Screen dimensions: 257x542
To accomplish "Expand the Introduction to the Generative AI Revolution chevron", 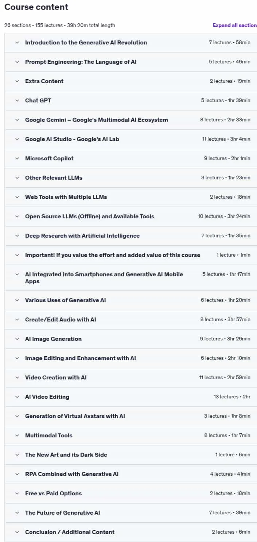I will click(17, 43).
